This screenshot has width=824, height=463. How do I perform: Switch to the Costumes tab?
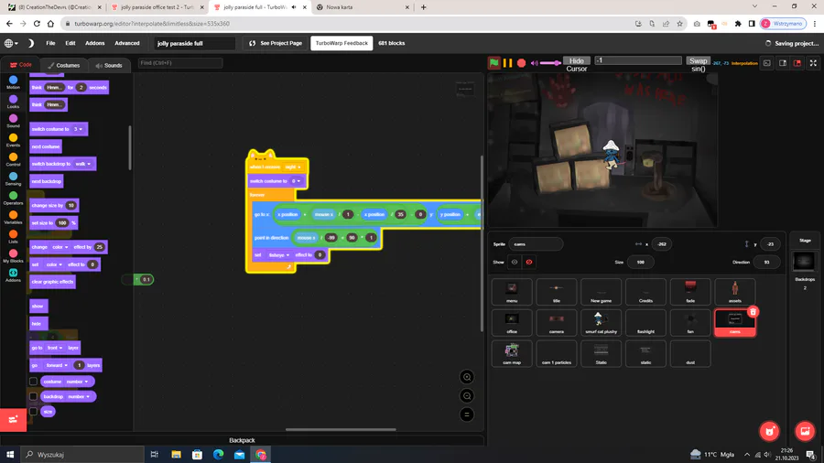(64, 65)
